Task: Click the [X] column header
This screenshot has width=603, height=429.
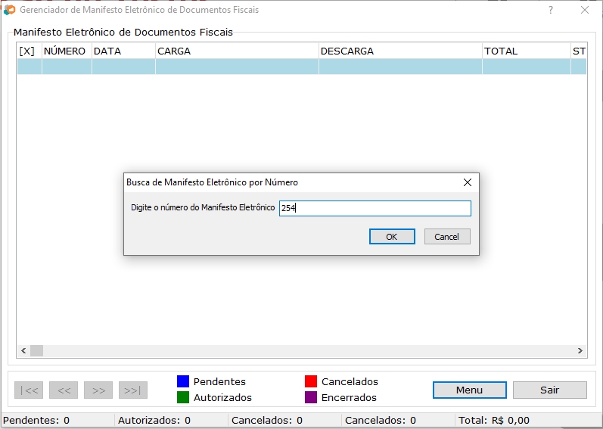Action: pyautogui.click(x=27, y=51)
